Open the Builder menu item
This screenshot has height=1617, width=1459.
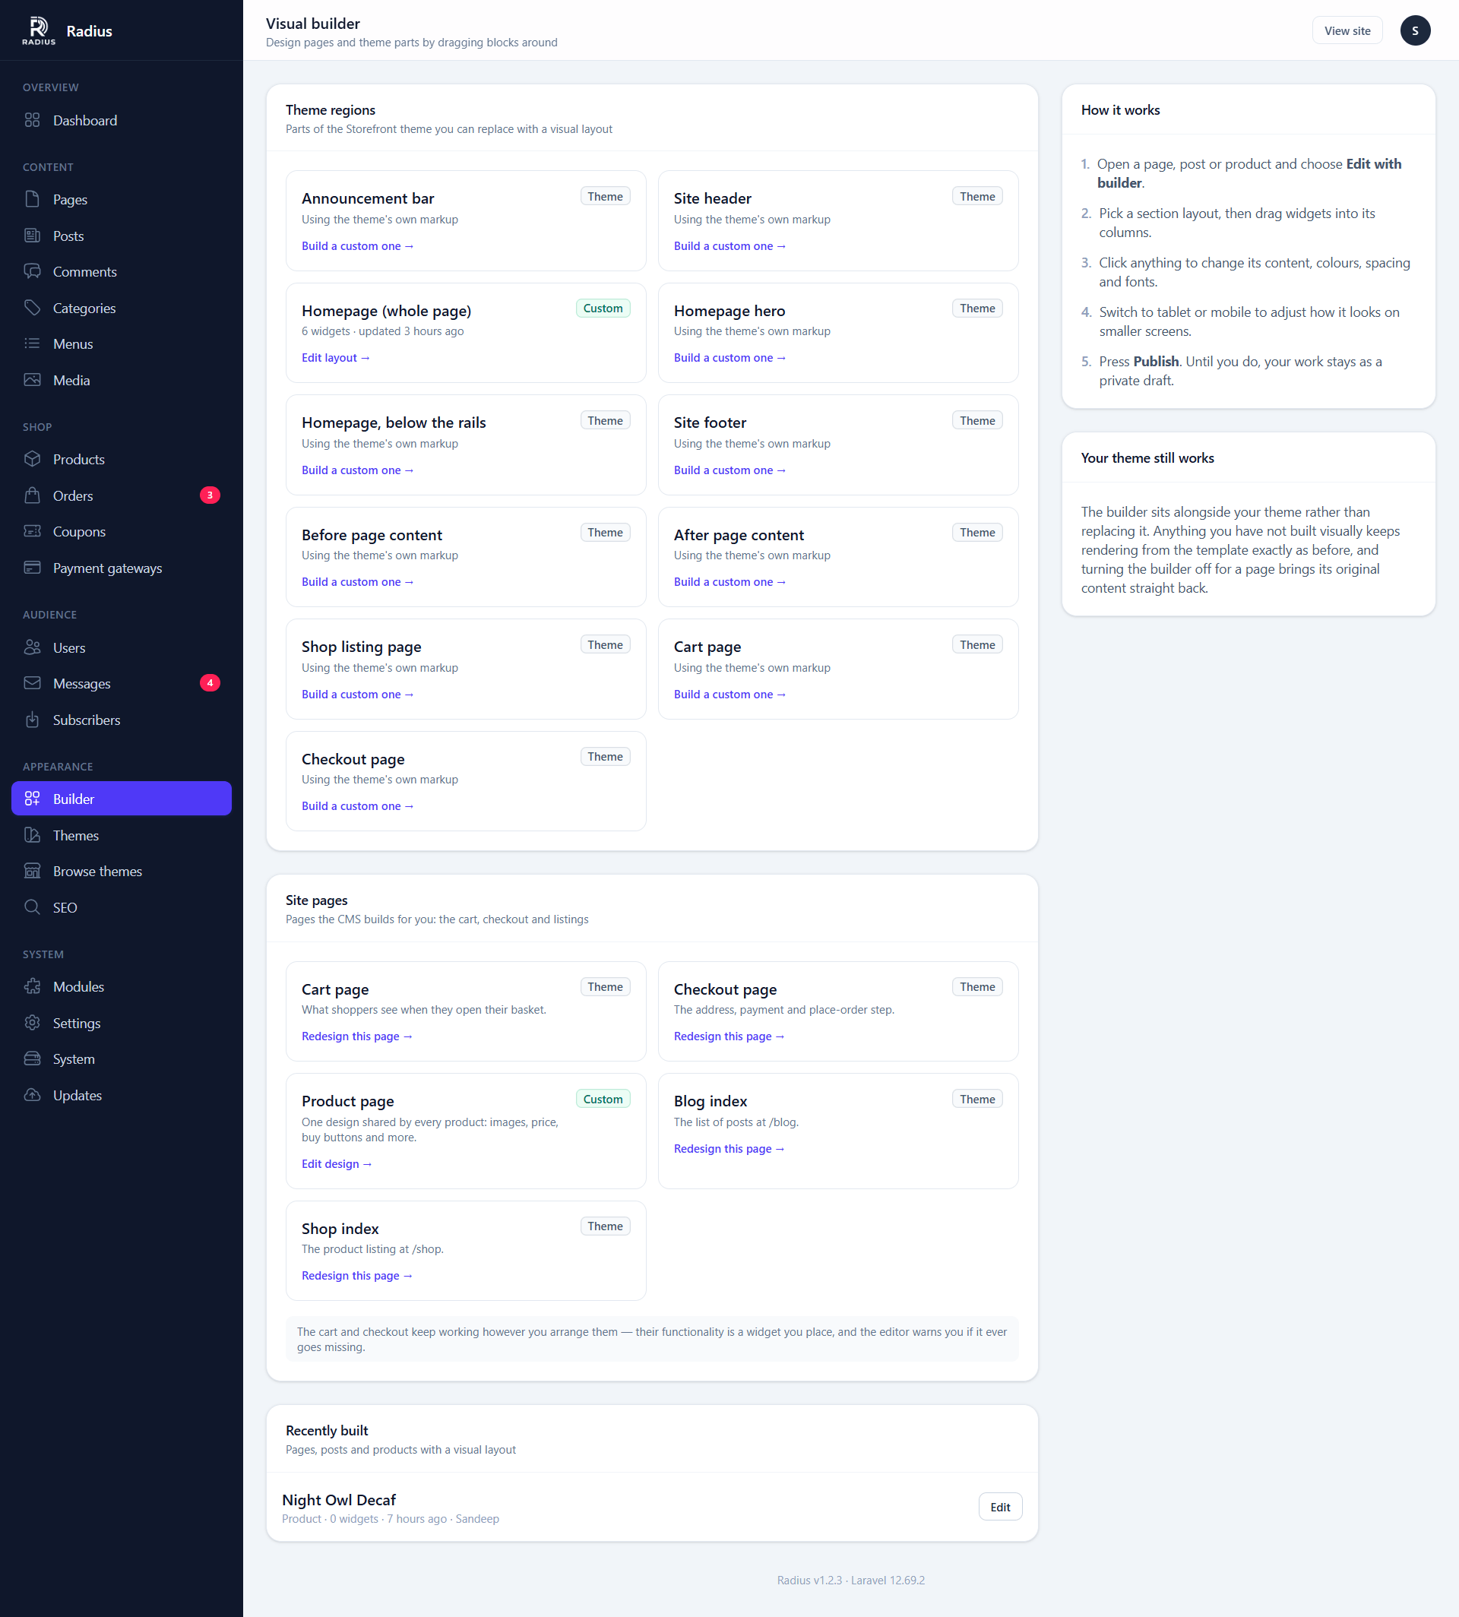tap(121, 799)
